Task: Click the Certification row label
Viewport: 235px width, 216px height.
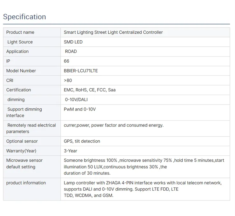Action: tap(19, 90)
